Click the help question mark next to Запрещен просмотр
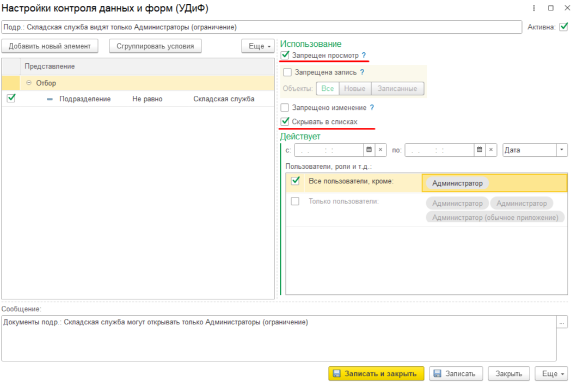Image resolution: width=571 pixels, height=382 pixels. [x=364, y=56]
